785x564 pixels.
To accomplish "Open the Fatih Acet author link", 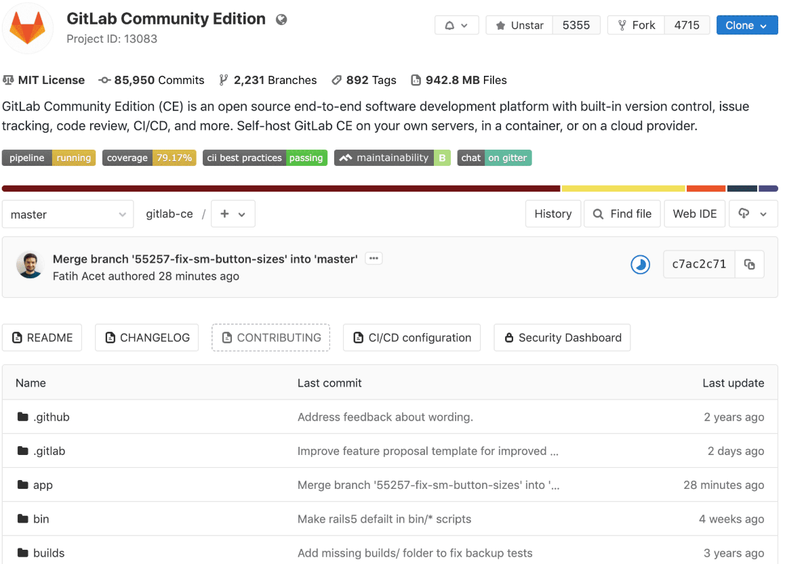I will pyautogui.click(x=79, y=276).
